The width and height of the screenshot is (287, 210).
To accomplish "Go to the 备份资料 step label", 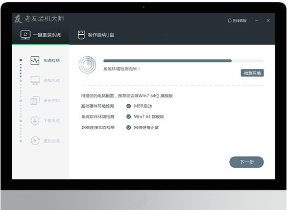I will [x=52, y=101].
